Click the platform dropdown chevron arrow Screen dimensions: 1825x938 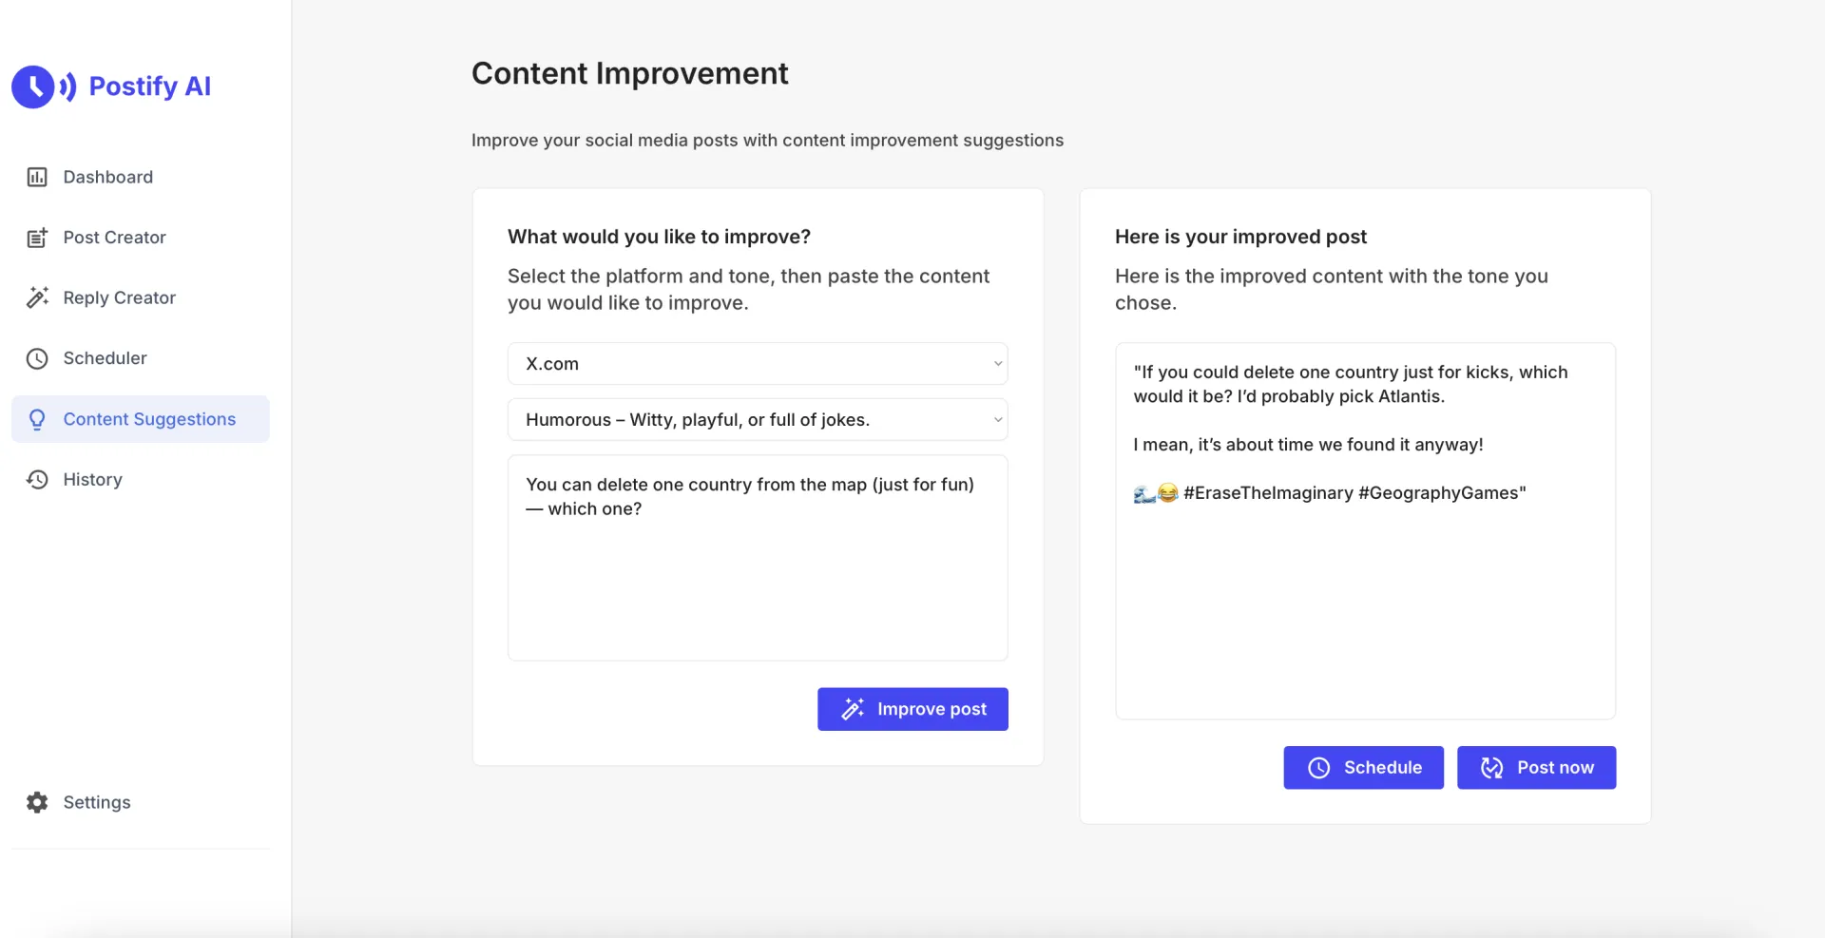997,364
